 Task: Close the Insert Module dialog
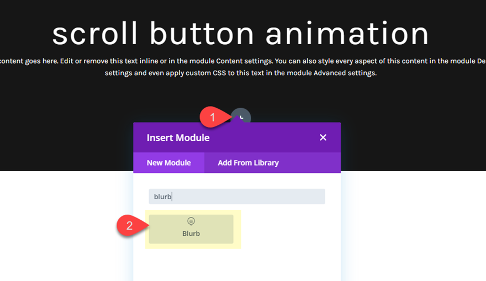coord(323,137)
